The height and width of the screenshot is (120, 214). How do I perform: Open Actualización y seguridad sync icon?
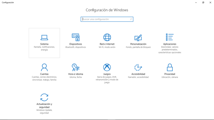[x=44, y=97]
